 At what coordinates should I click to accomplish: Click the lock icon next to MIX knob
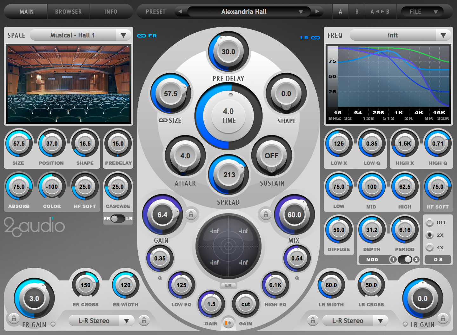pos(266,214)
